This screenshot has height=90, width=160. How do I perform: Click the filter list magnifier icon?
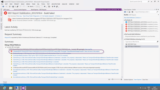157,42
